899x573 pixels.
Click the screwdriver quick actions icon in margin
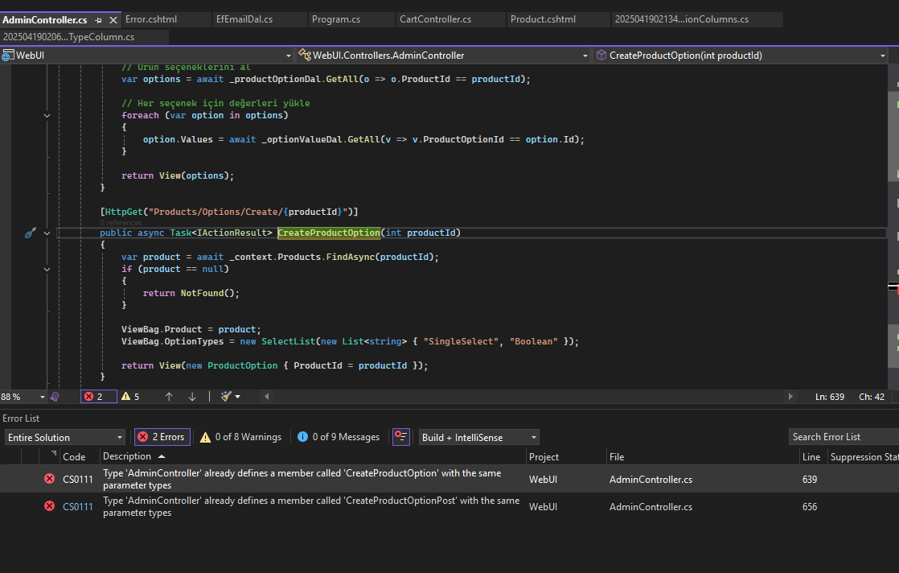point(30,233)
